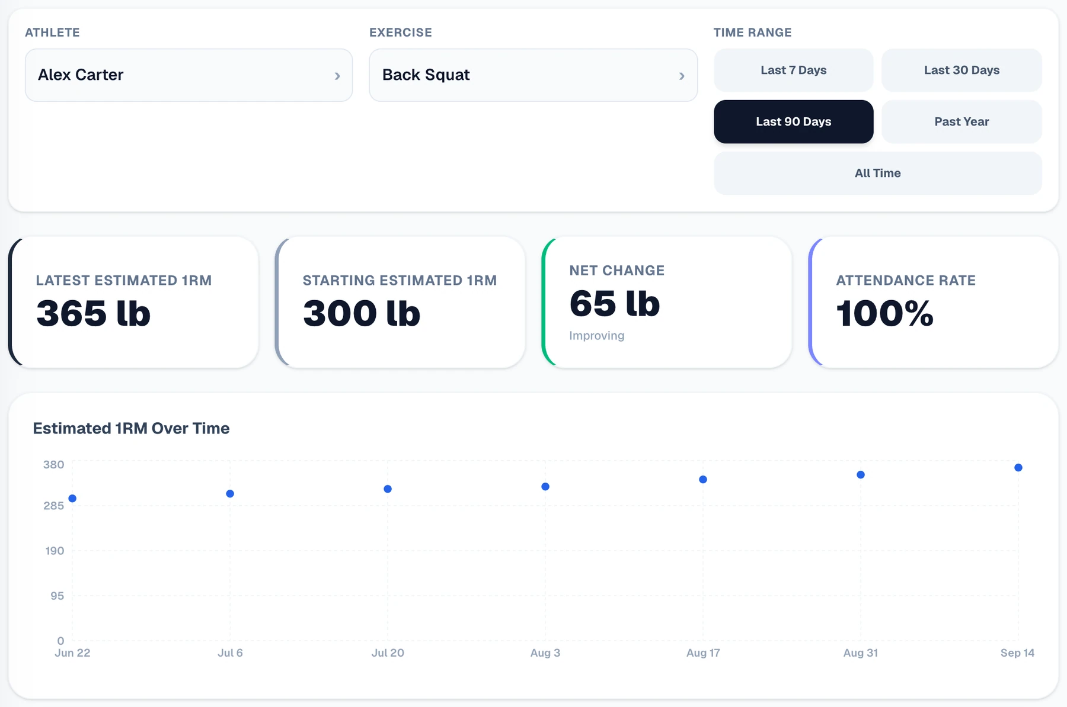Click the Aug 31 data point
The image size is (1067, 707).
click(x=861, y=475)
